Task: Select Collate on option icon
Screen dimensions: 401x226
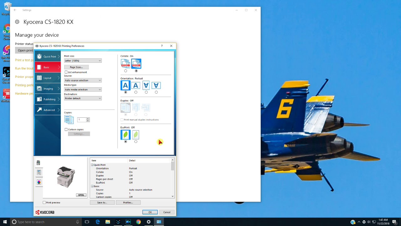Action: click(x=136, y=63)
